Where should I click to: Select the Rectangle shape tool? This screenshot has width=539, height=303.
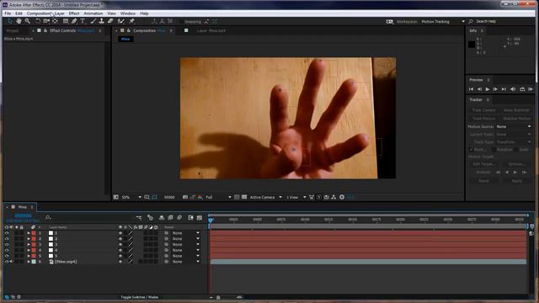tap(66, 21)
